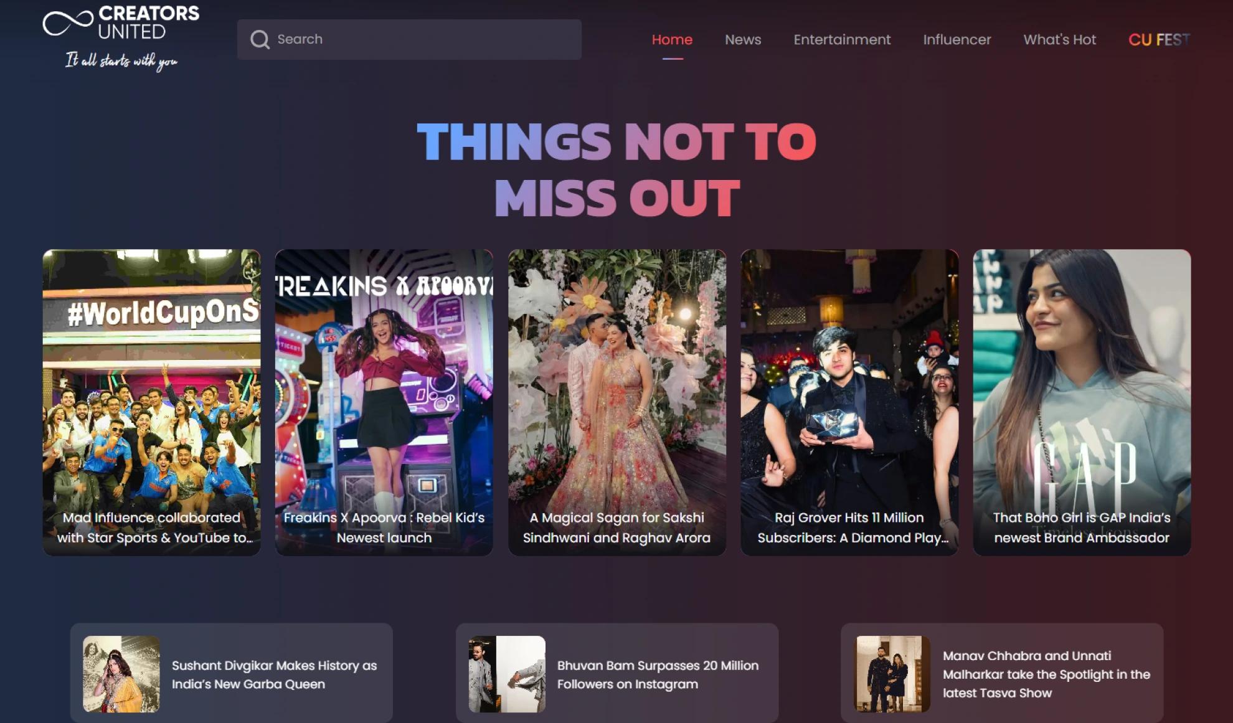Go to the News section
The width and height of the screenshot is (1233, 723).
point(743,40)
